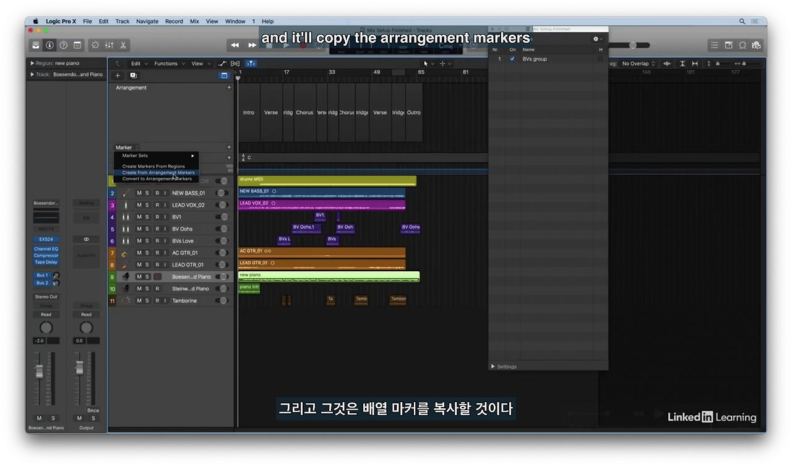Toggle the Global Tracks button

click(x=224, y=75)
